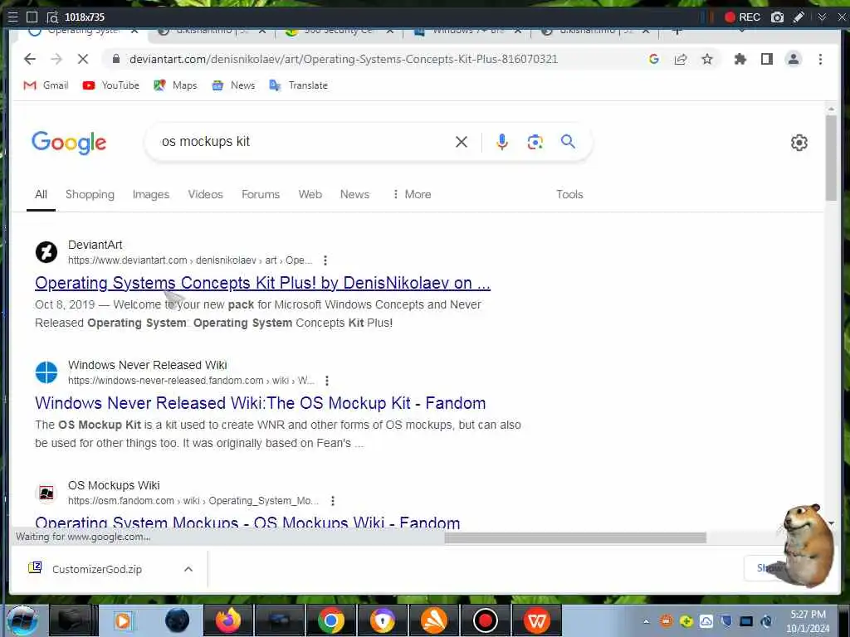The width and height of the screenshot is (850, 637).
Task: Go back to the previous page
Action: coord(30,59)
